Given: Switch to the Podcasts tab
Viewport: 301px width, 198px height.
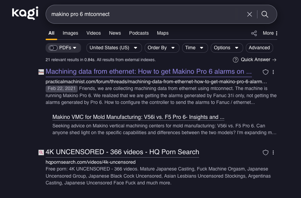Looking at the screenshot, I should (x=139, y=33).
